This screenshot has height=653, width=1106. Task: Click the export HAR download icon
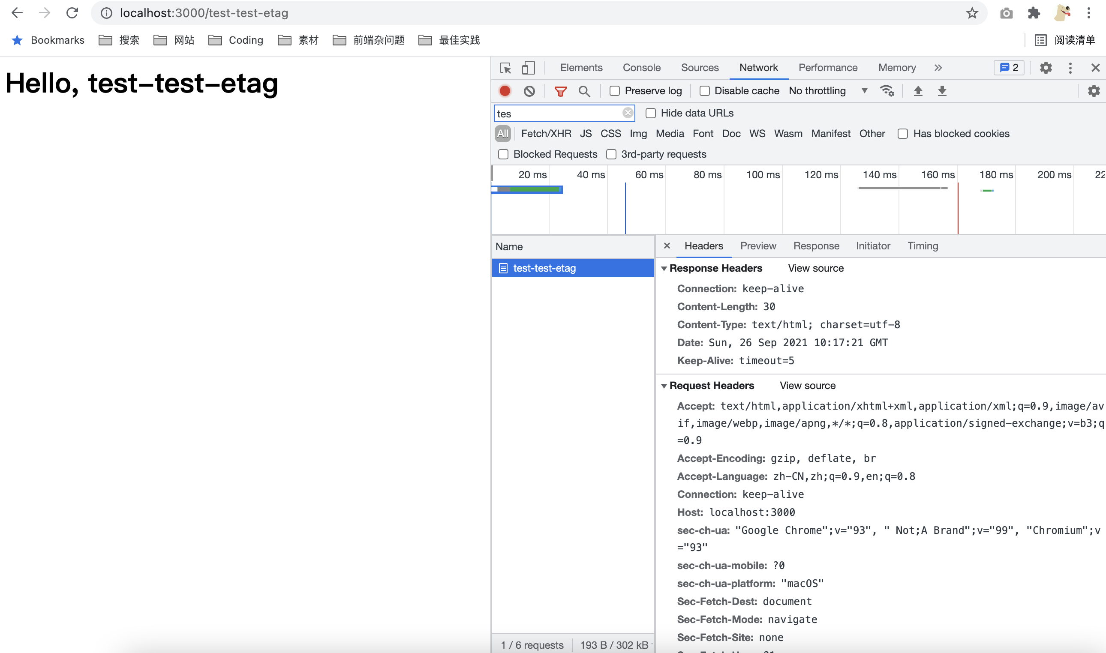(942, 91)
